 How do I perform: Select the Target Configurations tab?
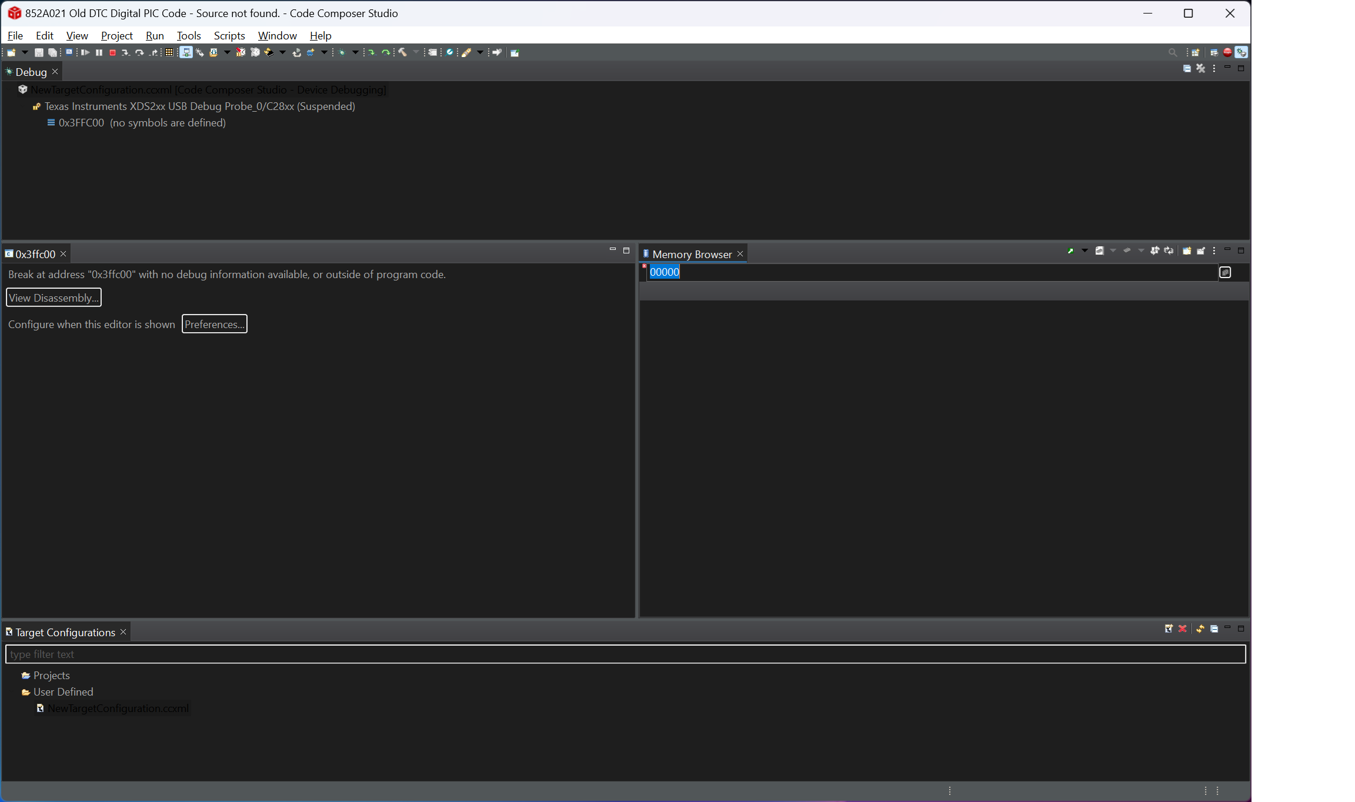(65, 632)
